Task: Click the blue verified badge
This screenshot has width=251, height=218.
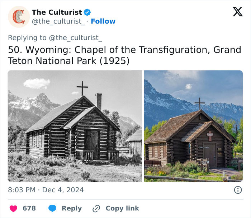Action: pos(87,13)
